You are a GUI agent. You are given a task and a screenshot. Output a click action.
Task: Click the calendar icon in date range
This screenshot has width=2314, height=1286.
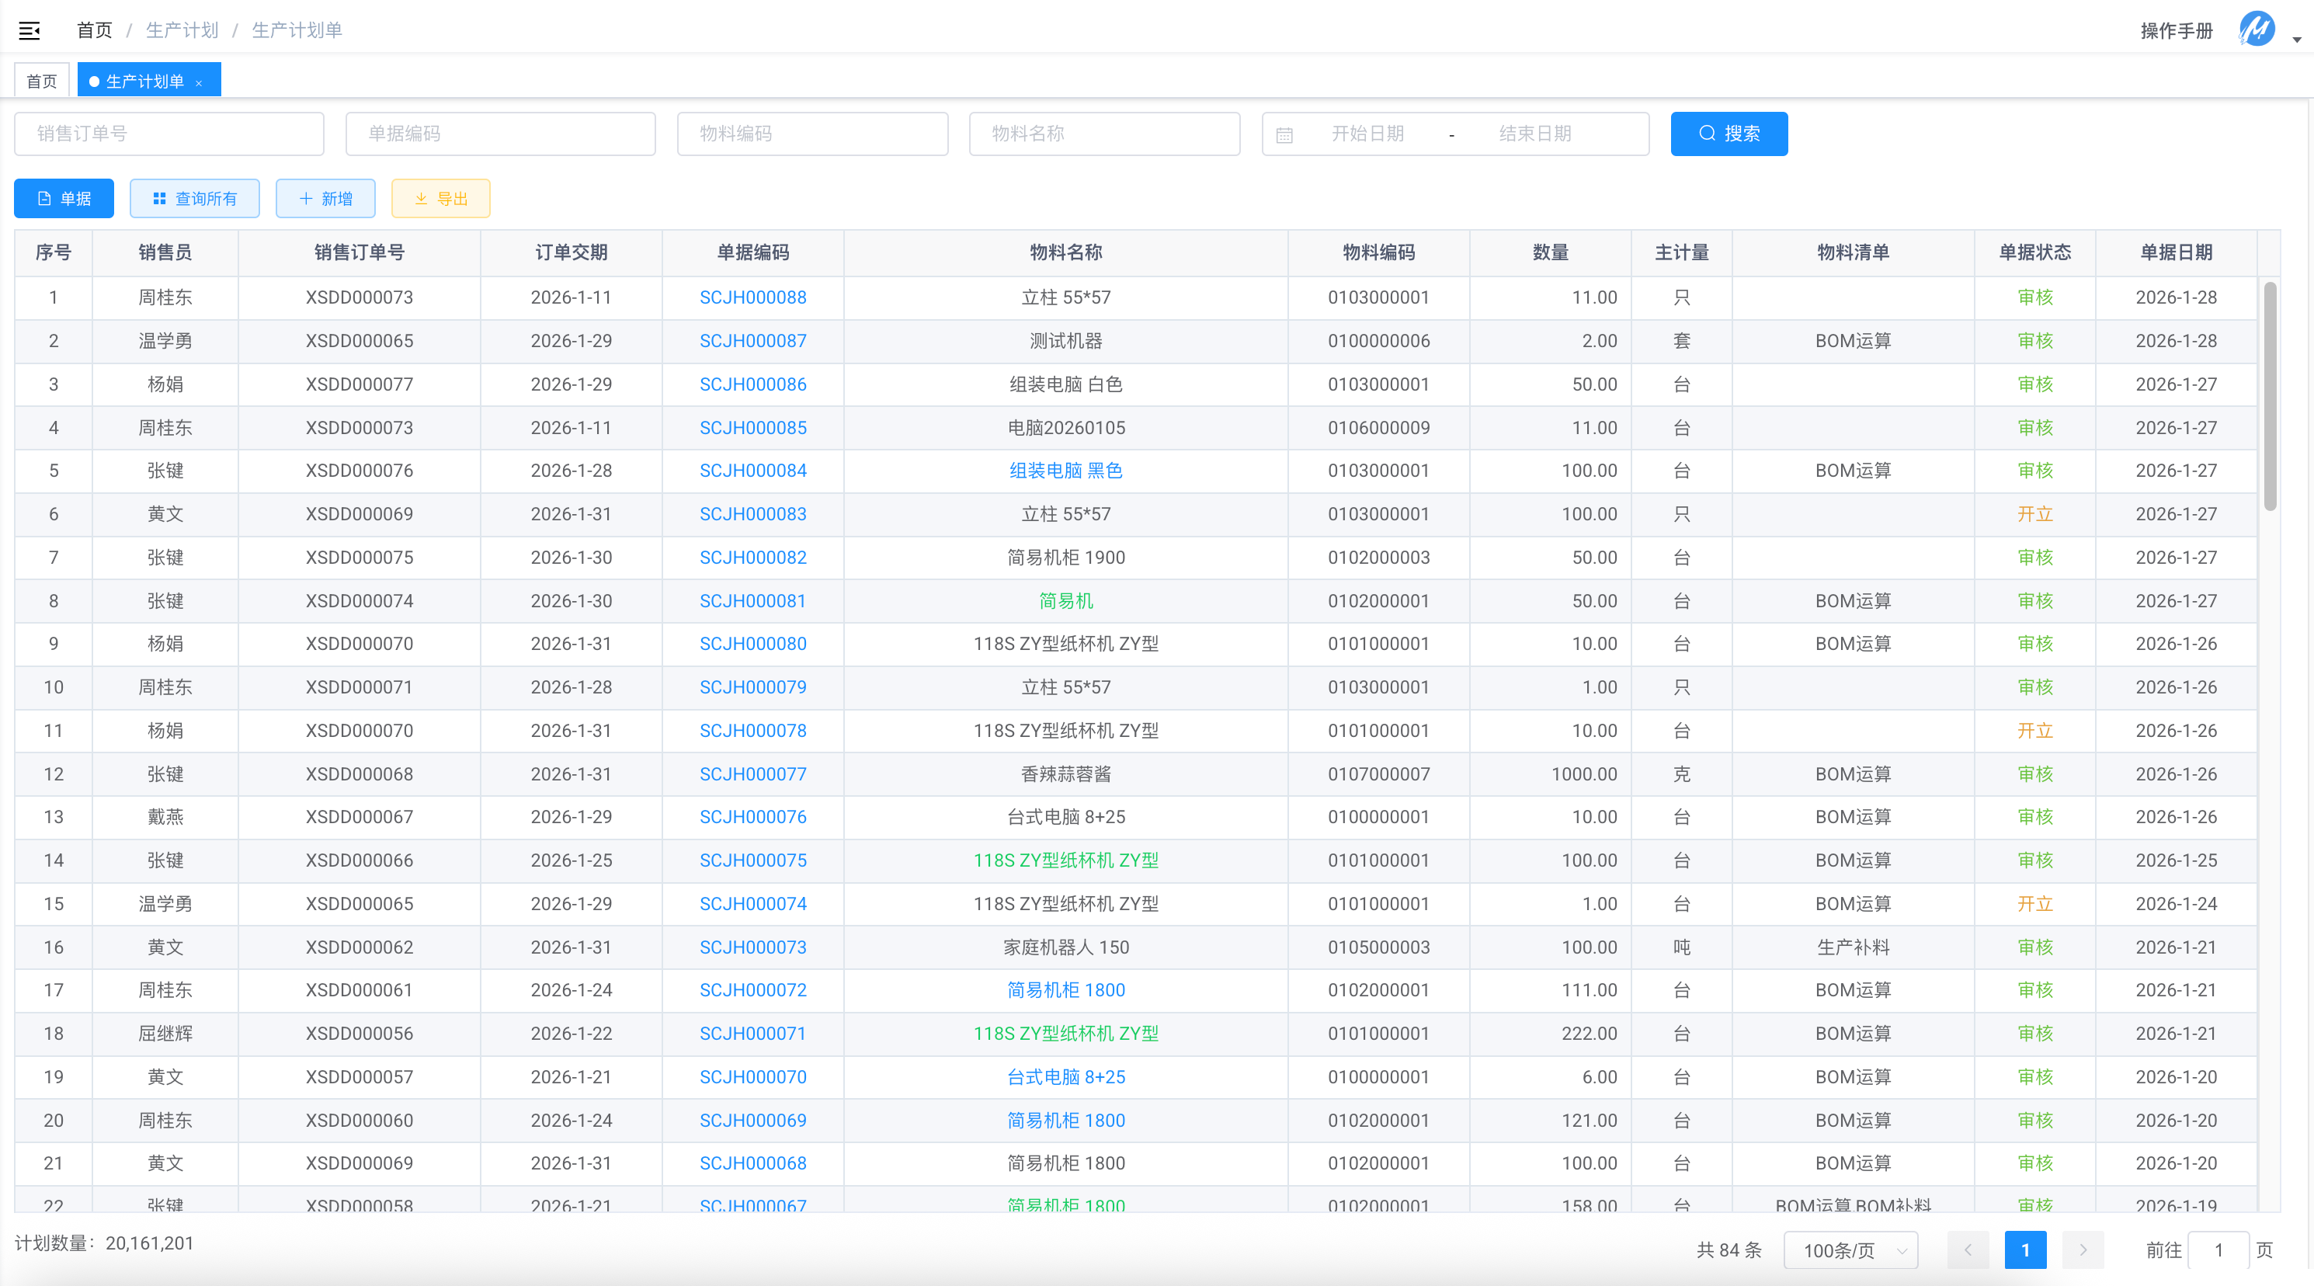(x=1284, y=135)
